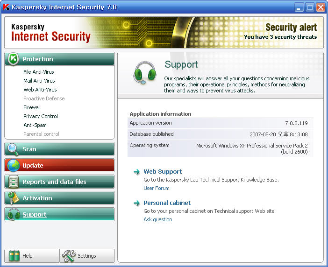Open the Activation section
The image size is (328, 267).
[60, 198]
